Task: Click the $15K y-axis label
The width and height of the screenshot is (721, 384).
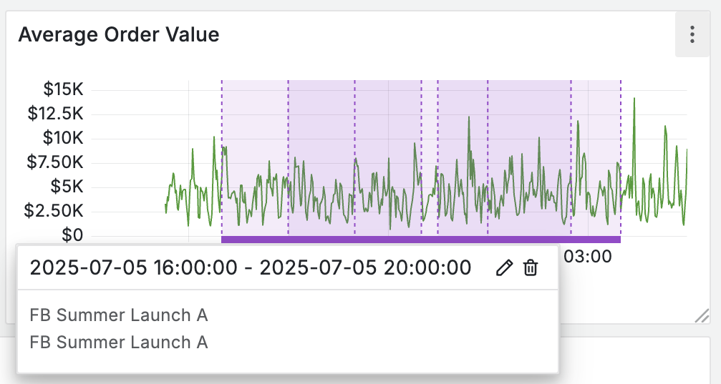Action: point(64,89)
